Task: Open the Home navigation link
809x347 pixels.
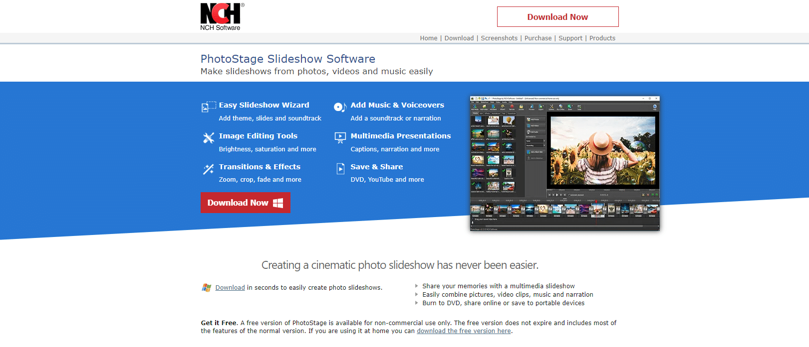Action: click(429, 38)
